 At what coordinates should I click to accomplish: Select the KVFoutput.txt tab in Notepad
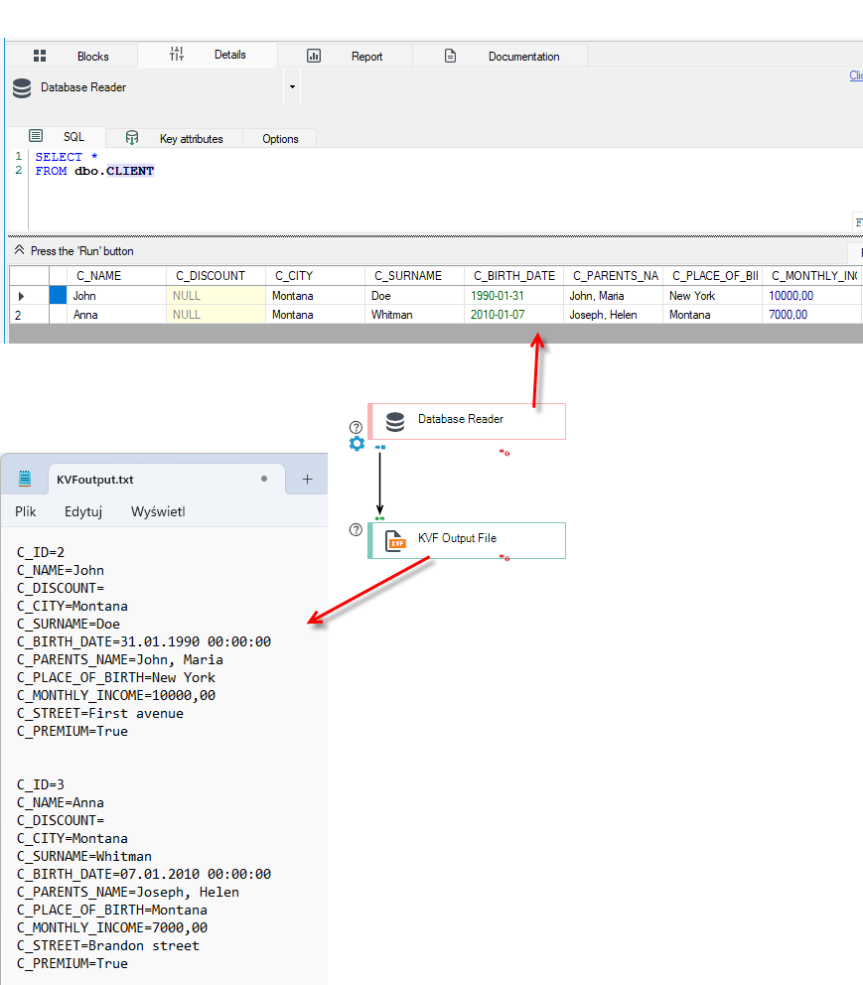[167, 480]
